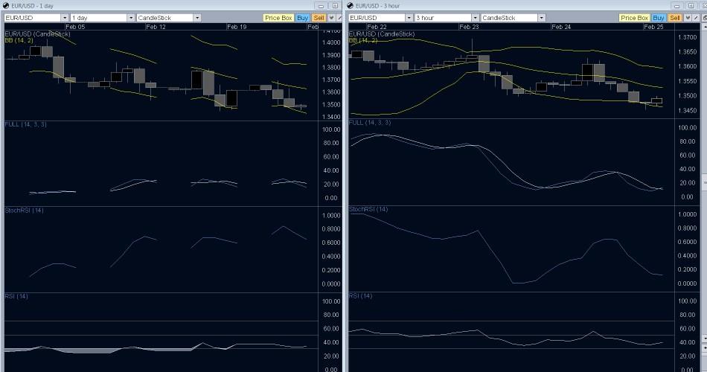Minimize the EUR/USD 1 day window
The image size is (707, 372).
(321, 6)
